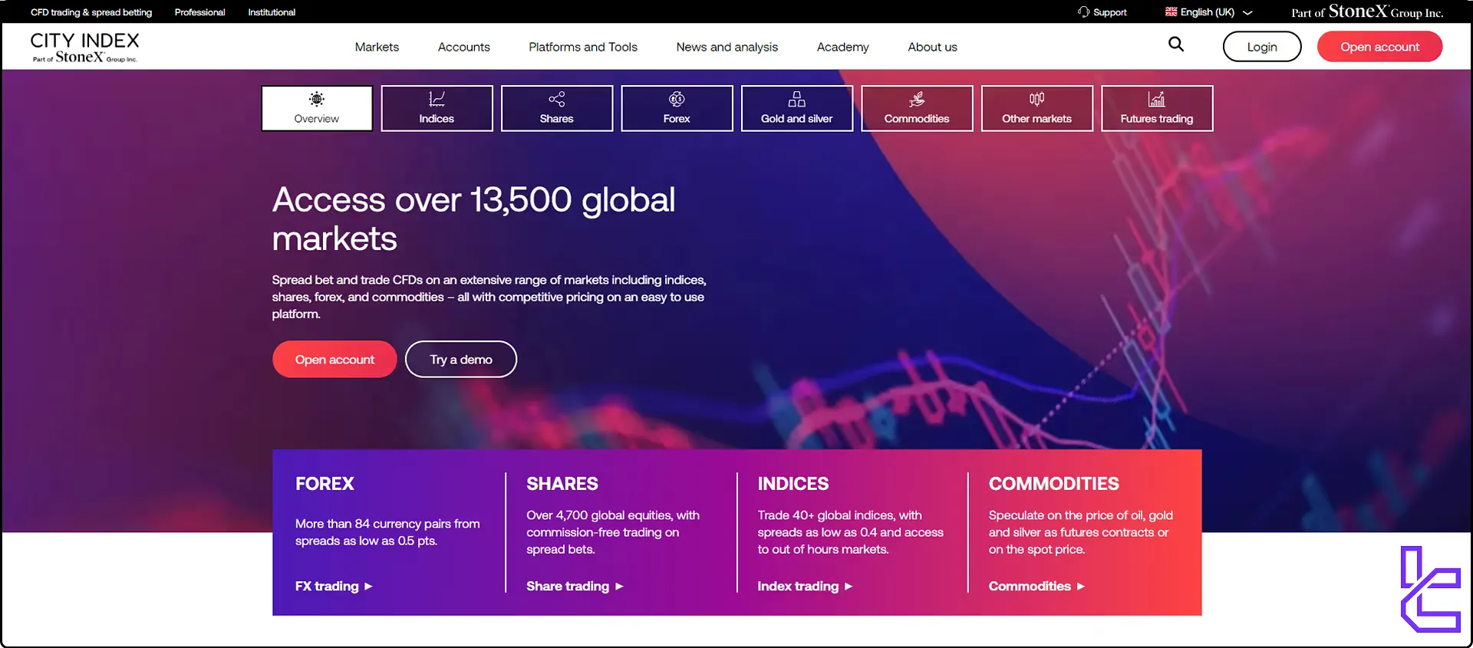This screenshot has width=1473, height=648.
Task: Follow the Share trading link
Action: click(568, 586)
